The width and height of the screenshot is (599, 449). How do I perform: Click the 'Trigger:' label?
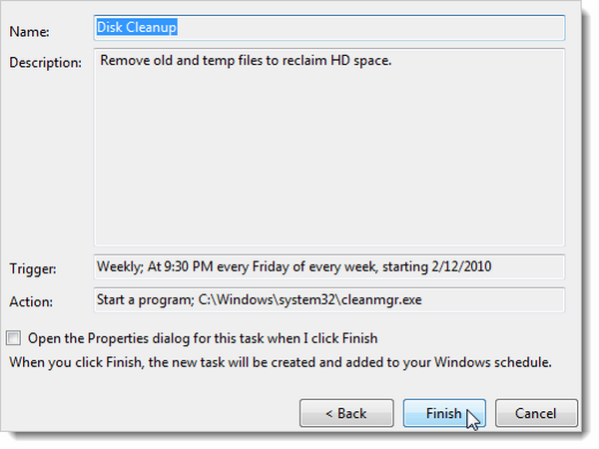(x=32, y=268)
